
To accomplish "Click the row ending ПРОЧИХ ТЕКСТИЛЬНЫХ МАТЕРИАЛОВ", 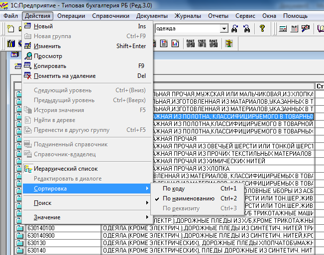I will [x=233, y=154].
